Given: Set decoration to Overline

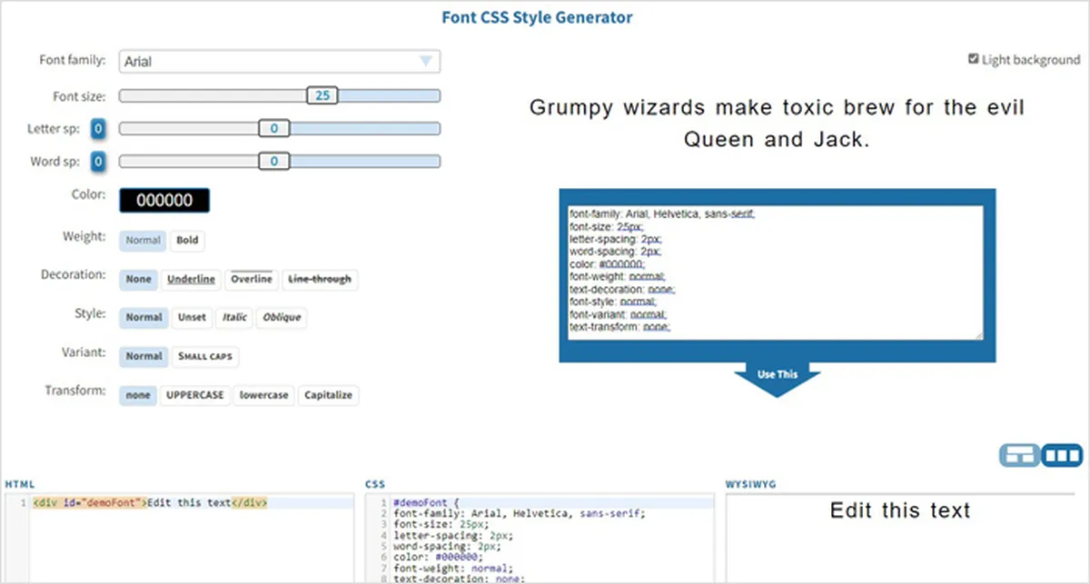Looking at the screenshot, I should tap(252, 279).
